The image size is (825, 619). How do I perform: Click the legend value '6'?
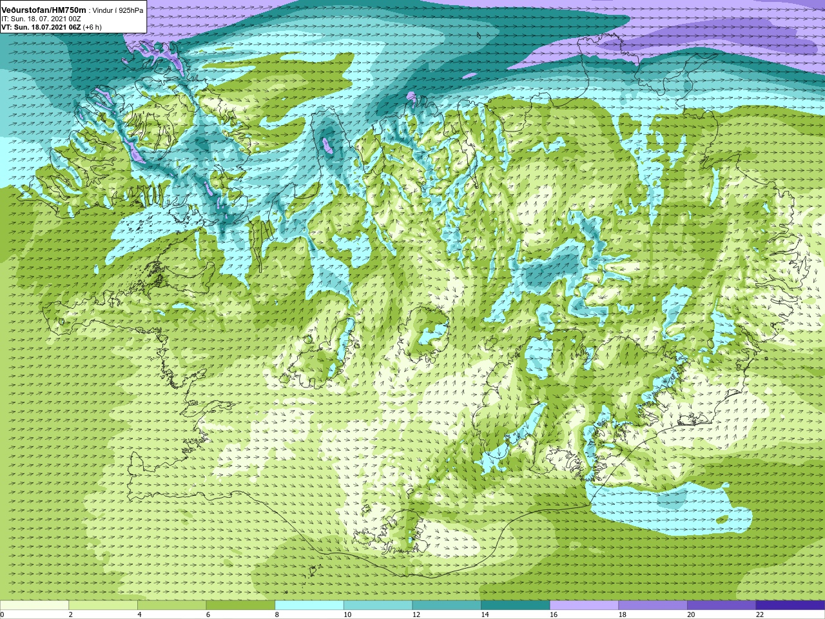pos(208,614)
